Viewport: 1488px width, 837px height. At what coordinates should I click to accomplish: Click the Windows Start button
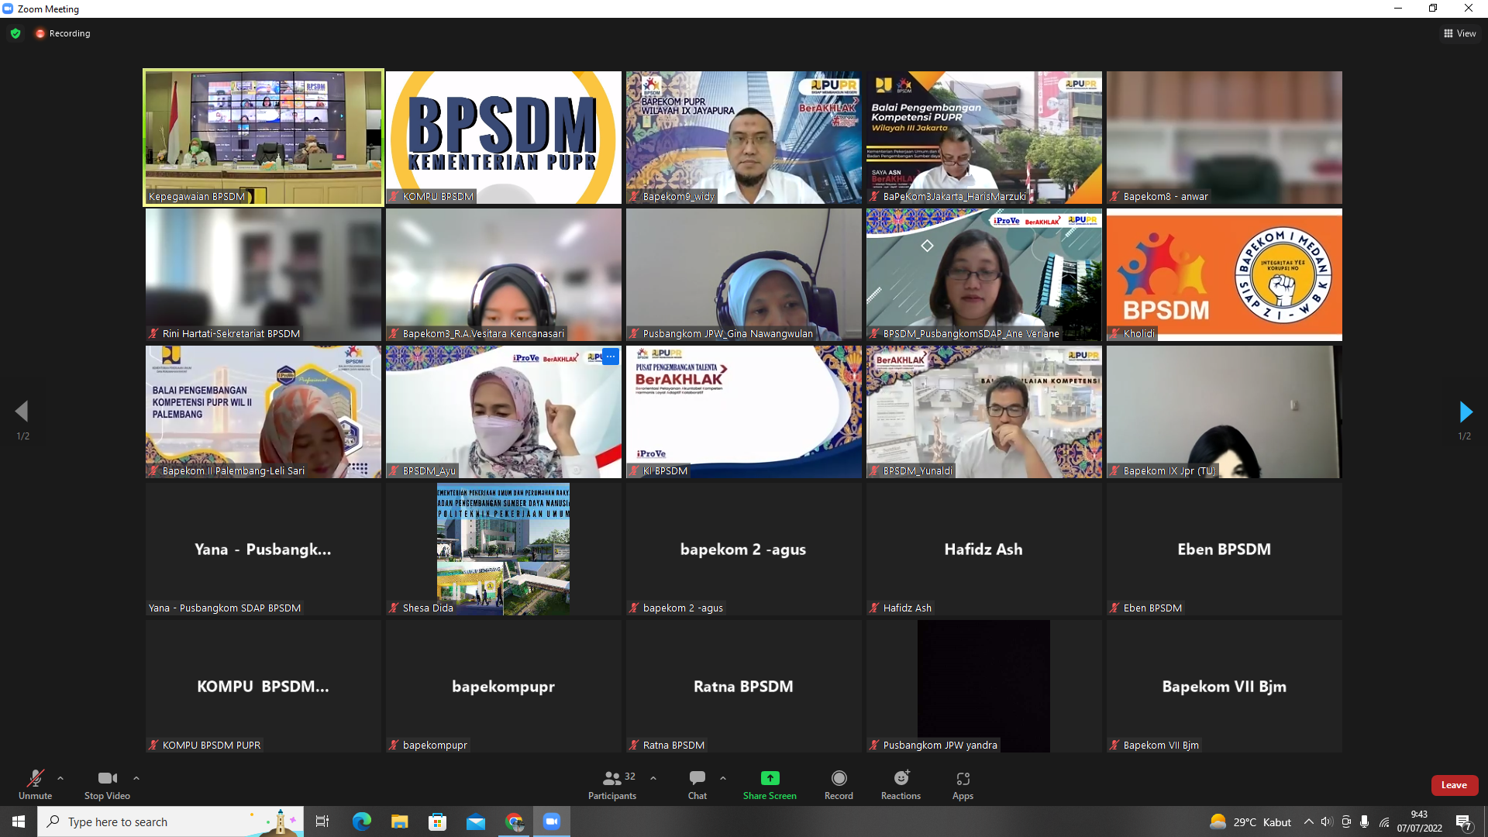(19, 821)
